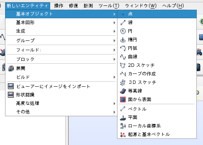Screen dimensions: 203x145
Task: Choose 起源と基本ベクトル text entry
Action: coord(149,135)
